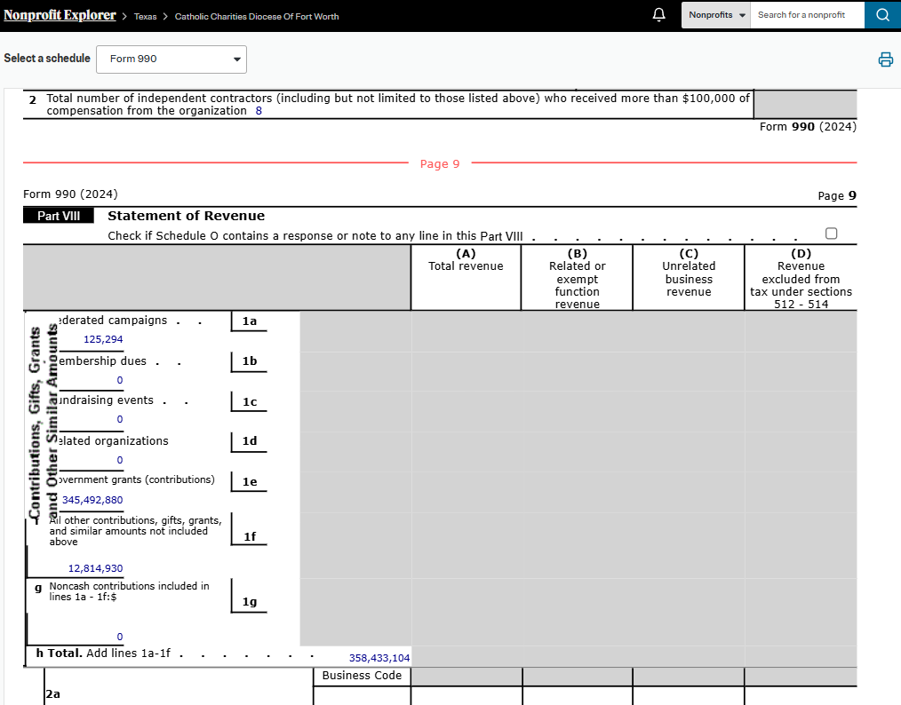Select total contributions value 358,433,104
The width and height of the screenshot is (901, 705).
point(379,658)
